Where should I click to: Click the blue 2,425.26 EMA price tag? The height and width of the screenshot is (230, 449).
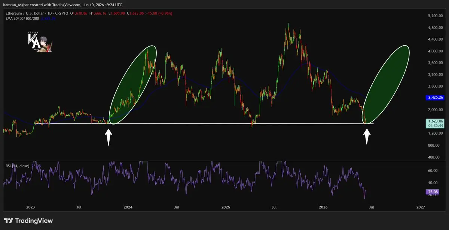pos(435,97)
